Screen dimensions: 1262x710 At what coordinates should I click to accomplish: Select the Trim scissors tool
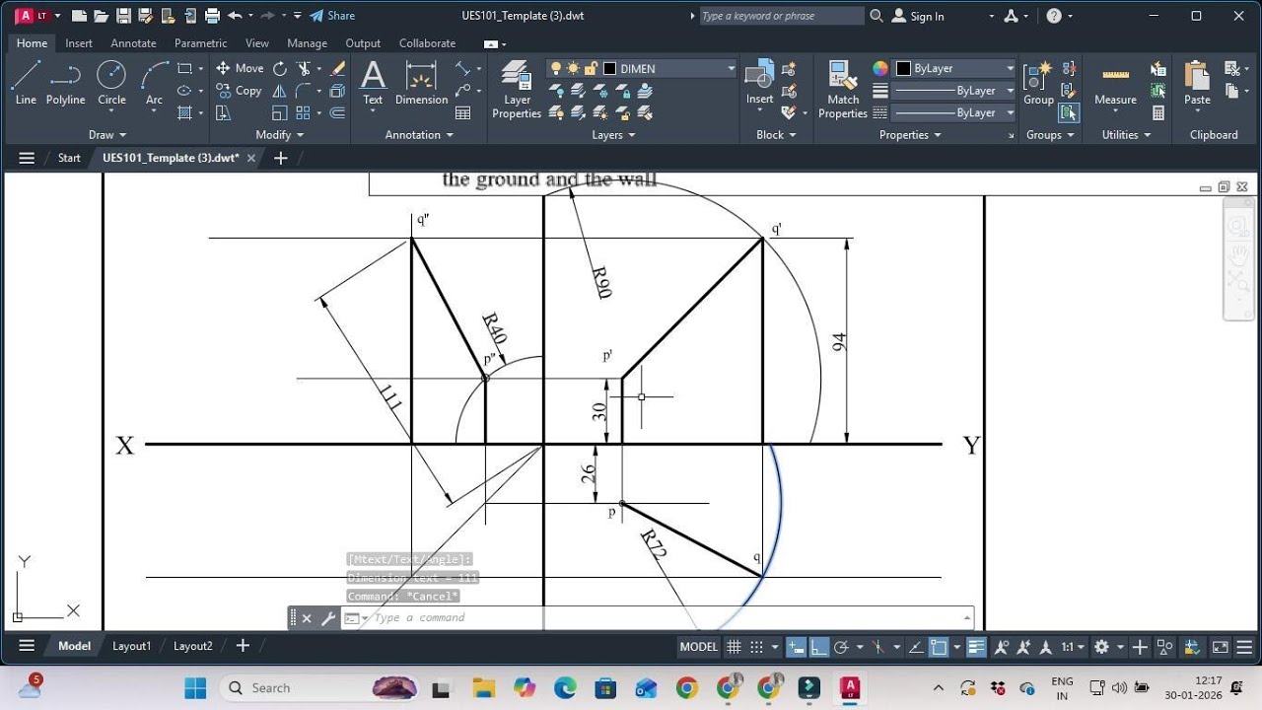304,68
